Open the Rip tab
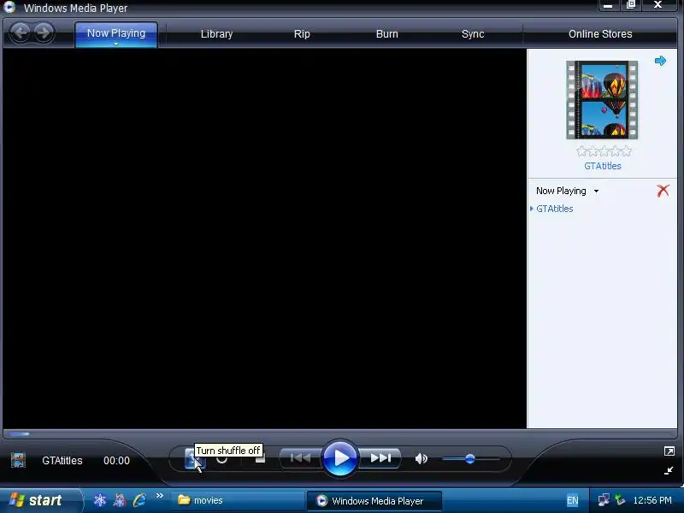 coord(302,34)
